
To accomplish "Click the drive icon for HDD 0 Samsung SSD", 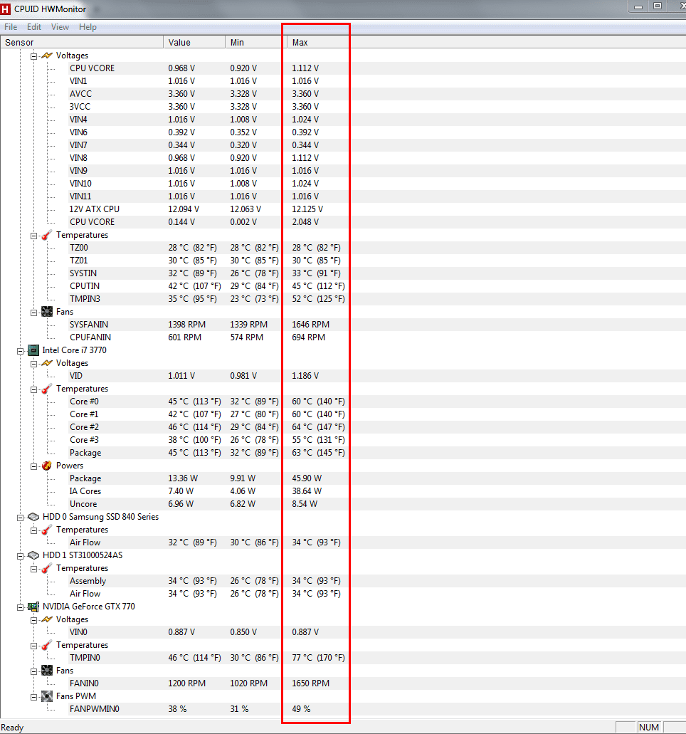I will coord(33,517).
